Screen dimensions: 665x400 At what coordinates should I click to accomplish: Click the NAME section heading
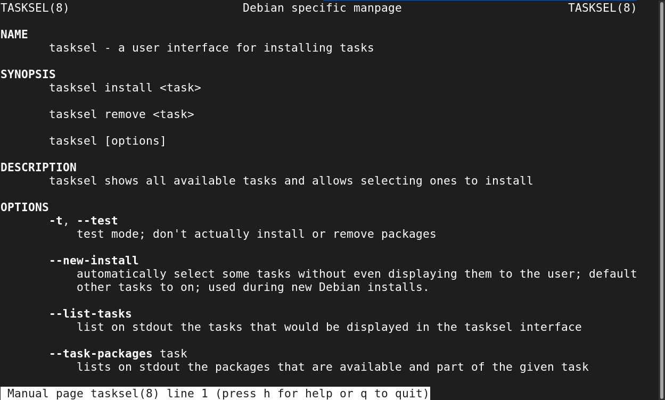pos(14,35)
